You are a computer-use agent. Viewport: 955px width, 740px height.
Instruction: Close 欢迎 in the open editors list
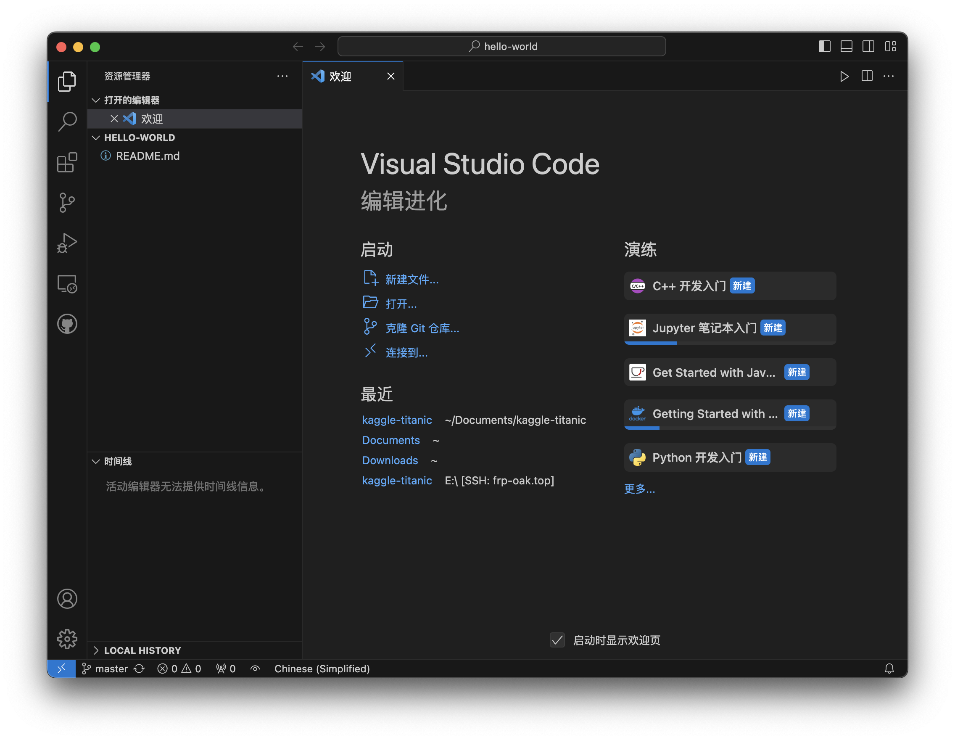click(114, 119)
